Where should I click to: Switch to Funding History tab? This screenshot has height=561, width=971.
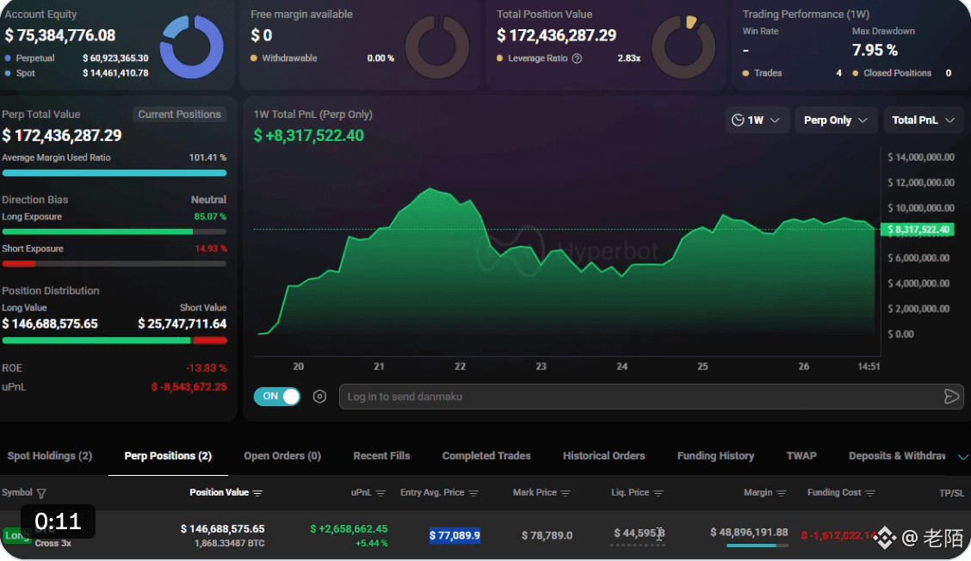pos(715,456)
